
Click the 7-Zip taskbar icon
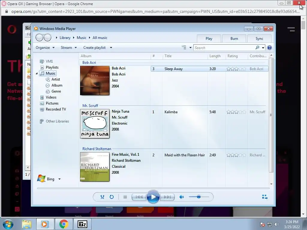[82, 224]
